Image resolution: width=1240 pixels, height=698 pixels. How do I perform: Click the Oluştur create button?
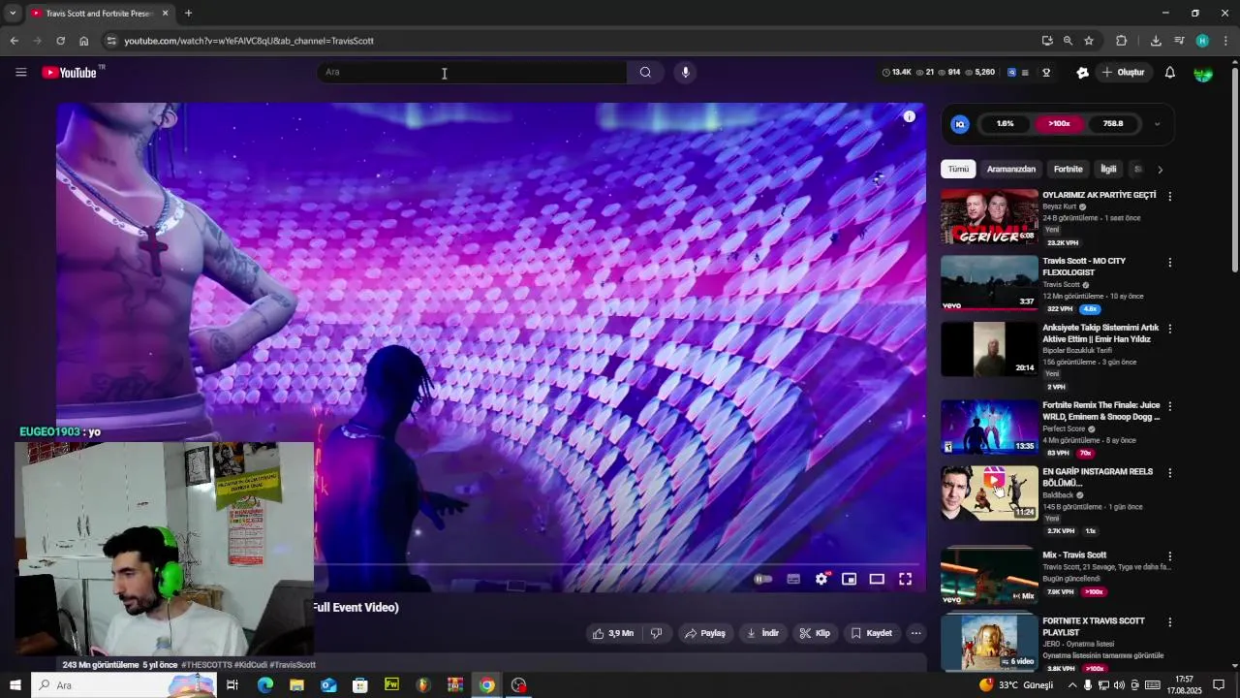click(1124, 73)
